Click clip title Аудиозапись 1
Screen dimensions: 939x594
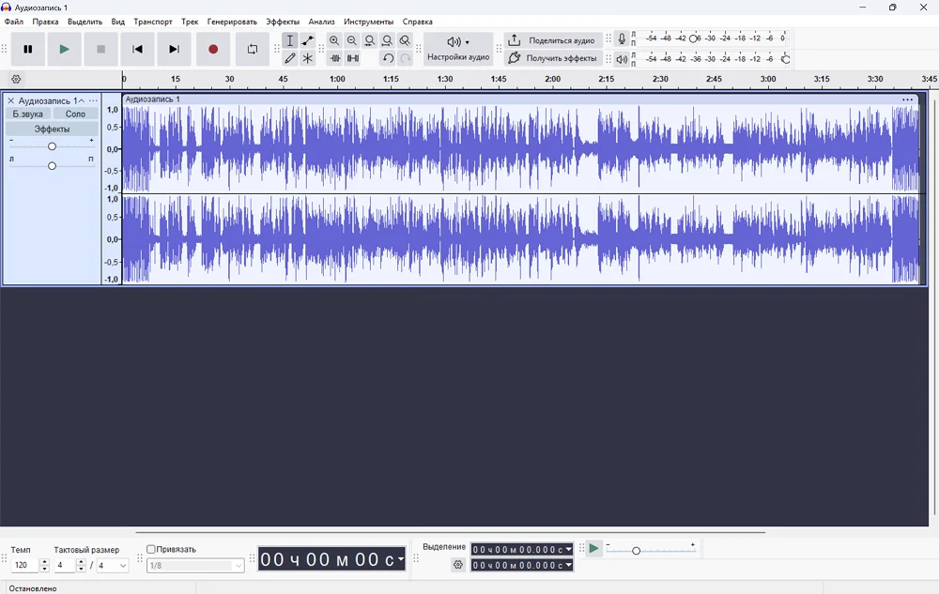tap(153, 99)
